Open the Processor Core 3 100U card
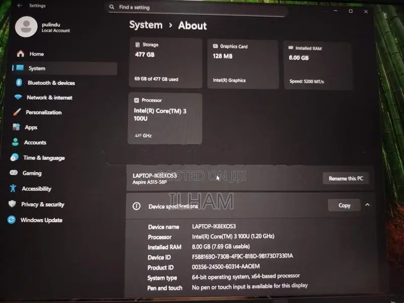The width and height of the screenshot is (404, 303). pyautogui.click(x=165, y=119)
